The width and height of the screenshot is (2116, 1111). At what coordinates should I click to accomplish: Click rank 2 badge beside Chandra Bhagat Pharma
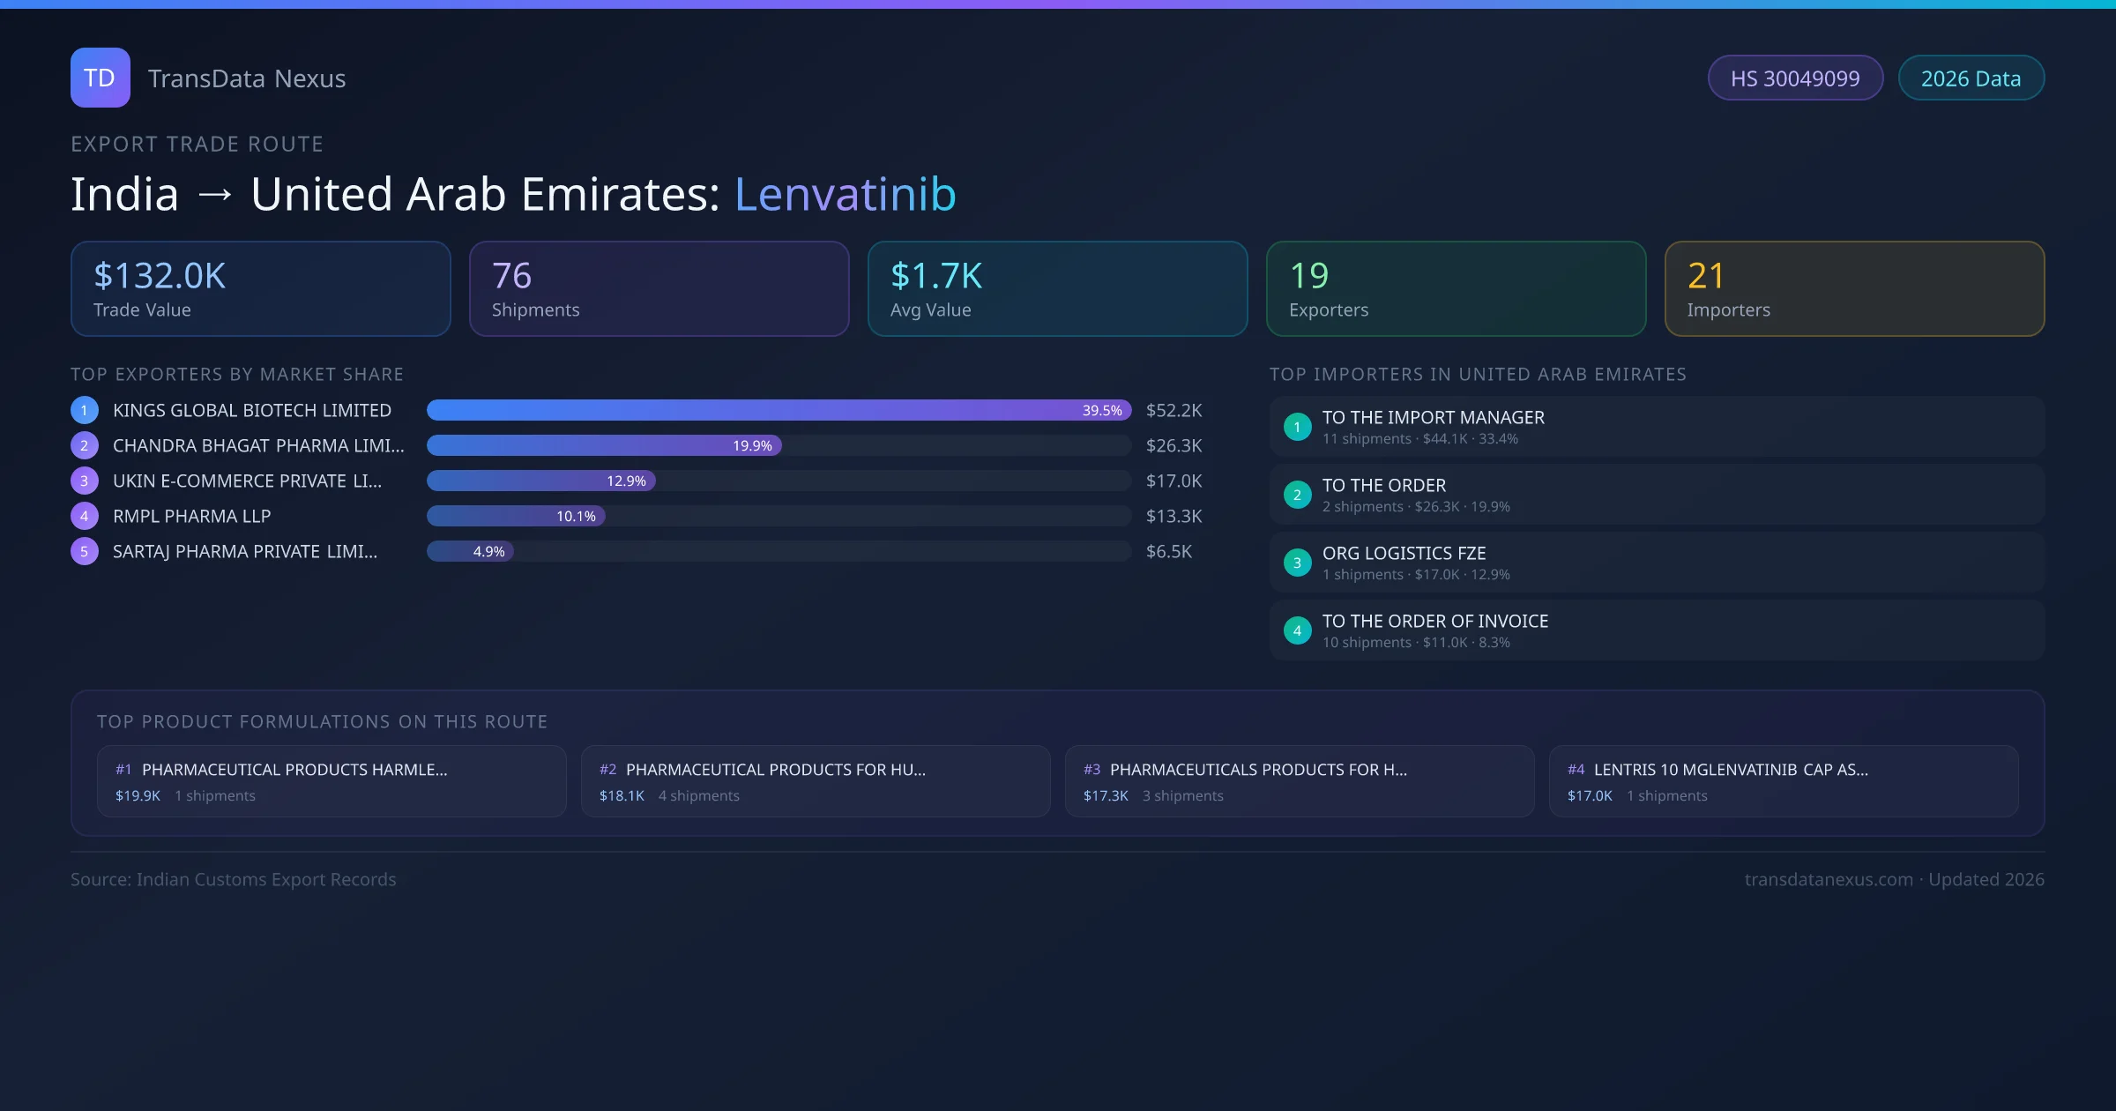tap(85, 445)
